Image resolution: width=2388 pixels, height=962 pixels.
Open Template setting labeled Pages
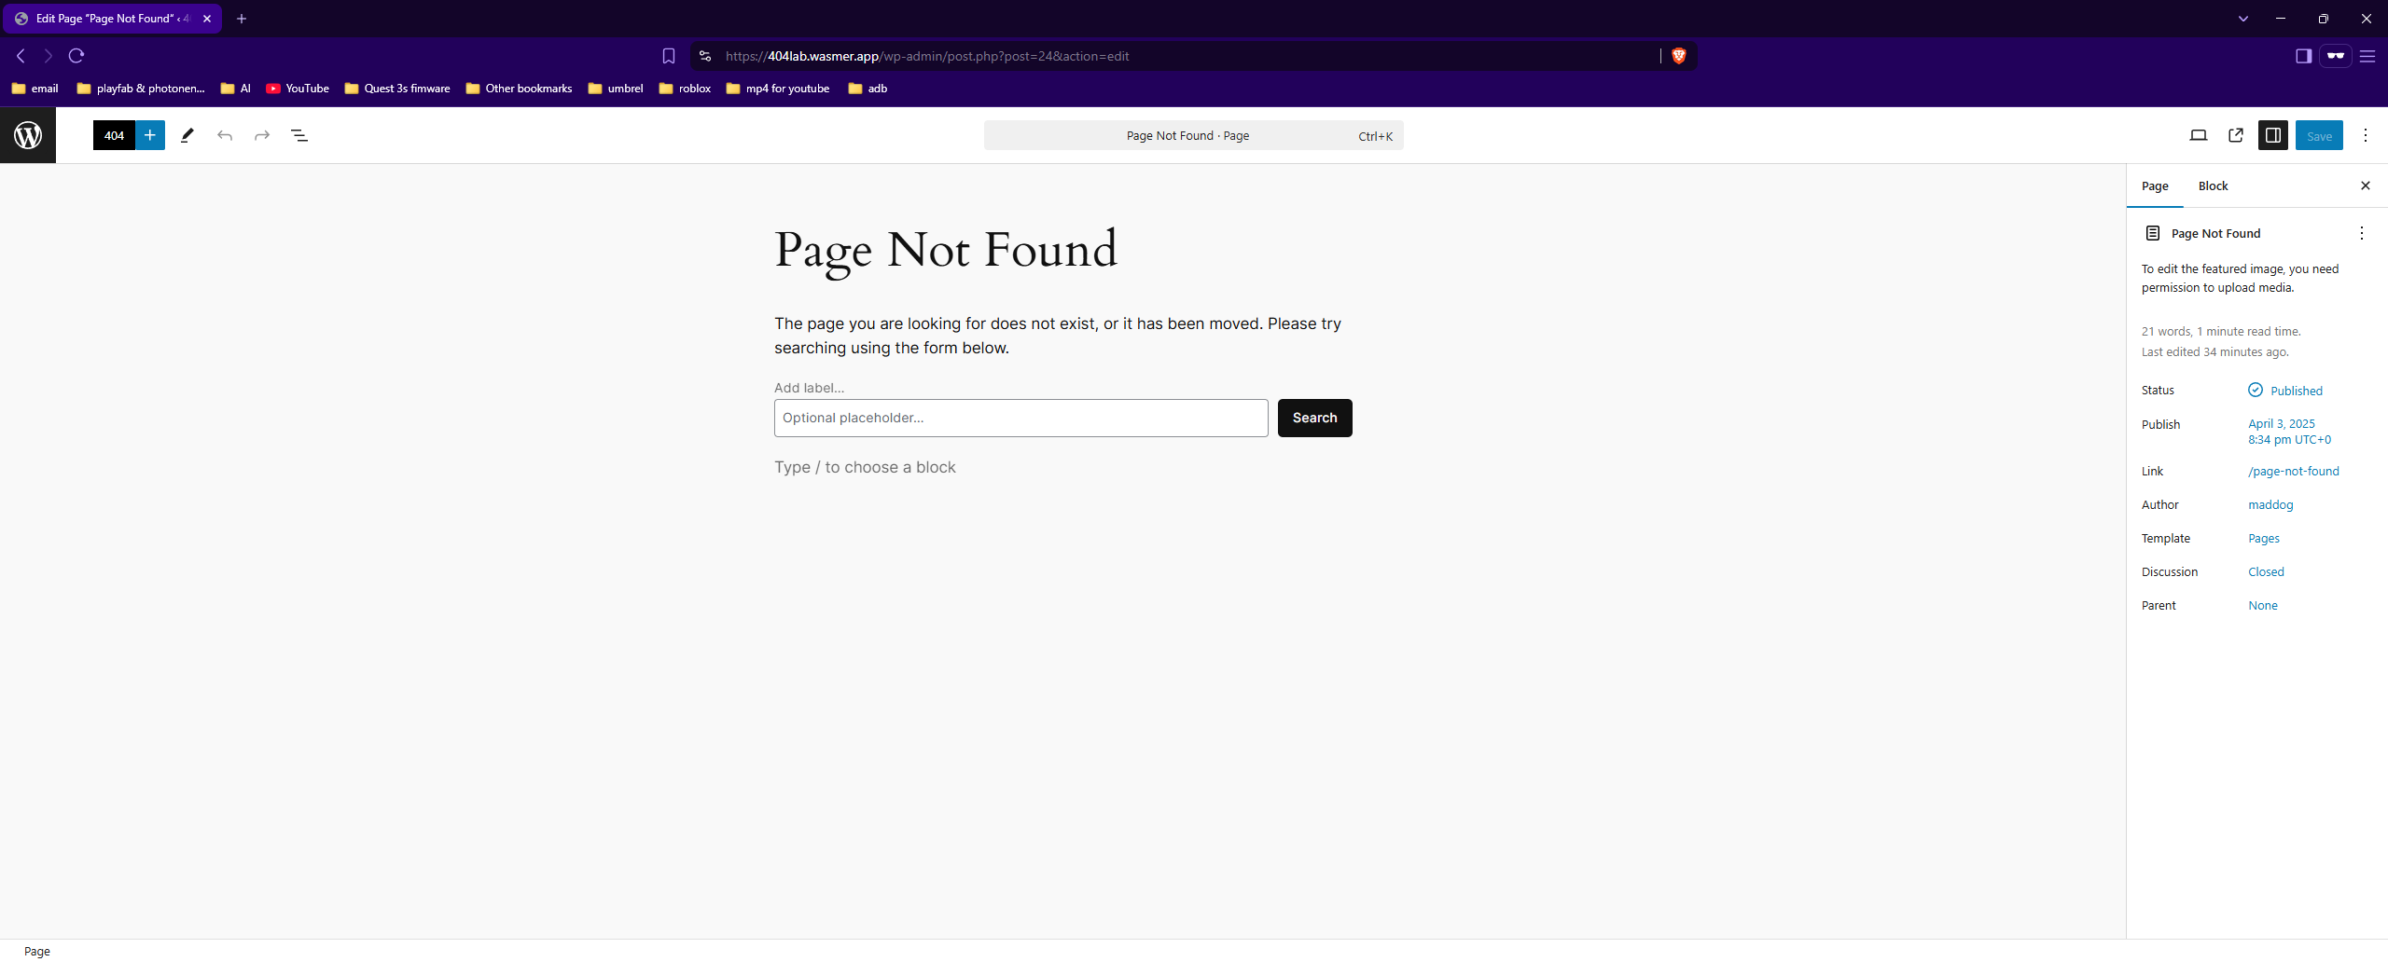click(x=2263, y=538)
